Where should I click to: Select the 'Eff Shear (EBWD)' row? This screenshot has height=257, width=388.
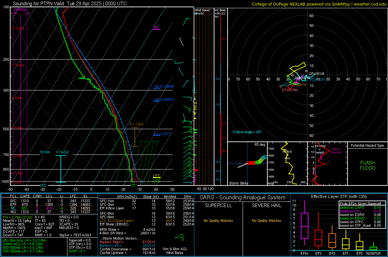(147, 224)
